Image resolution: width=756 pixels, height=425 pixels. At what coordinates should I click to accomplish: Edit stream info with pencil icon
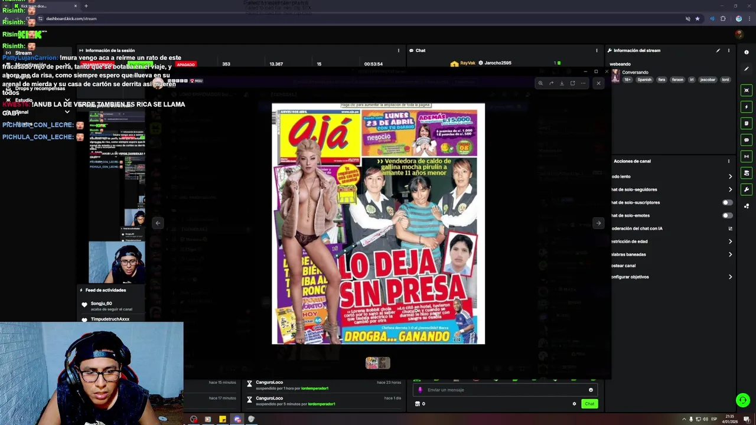718,51
